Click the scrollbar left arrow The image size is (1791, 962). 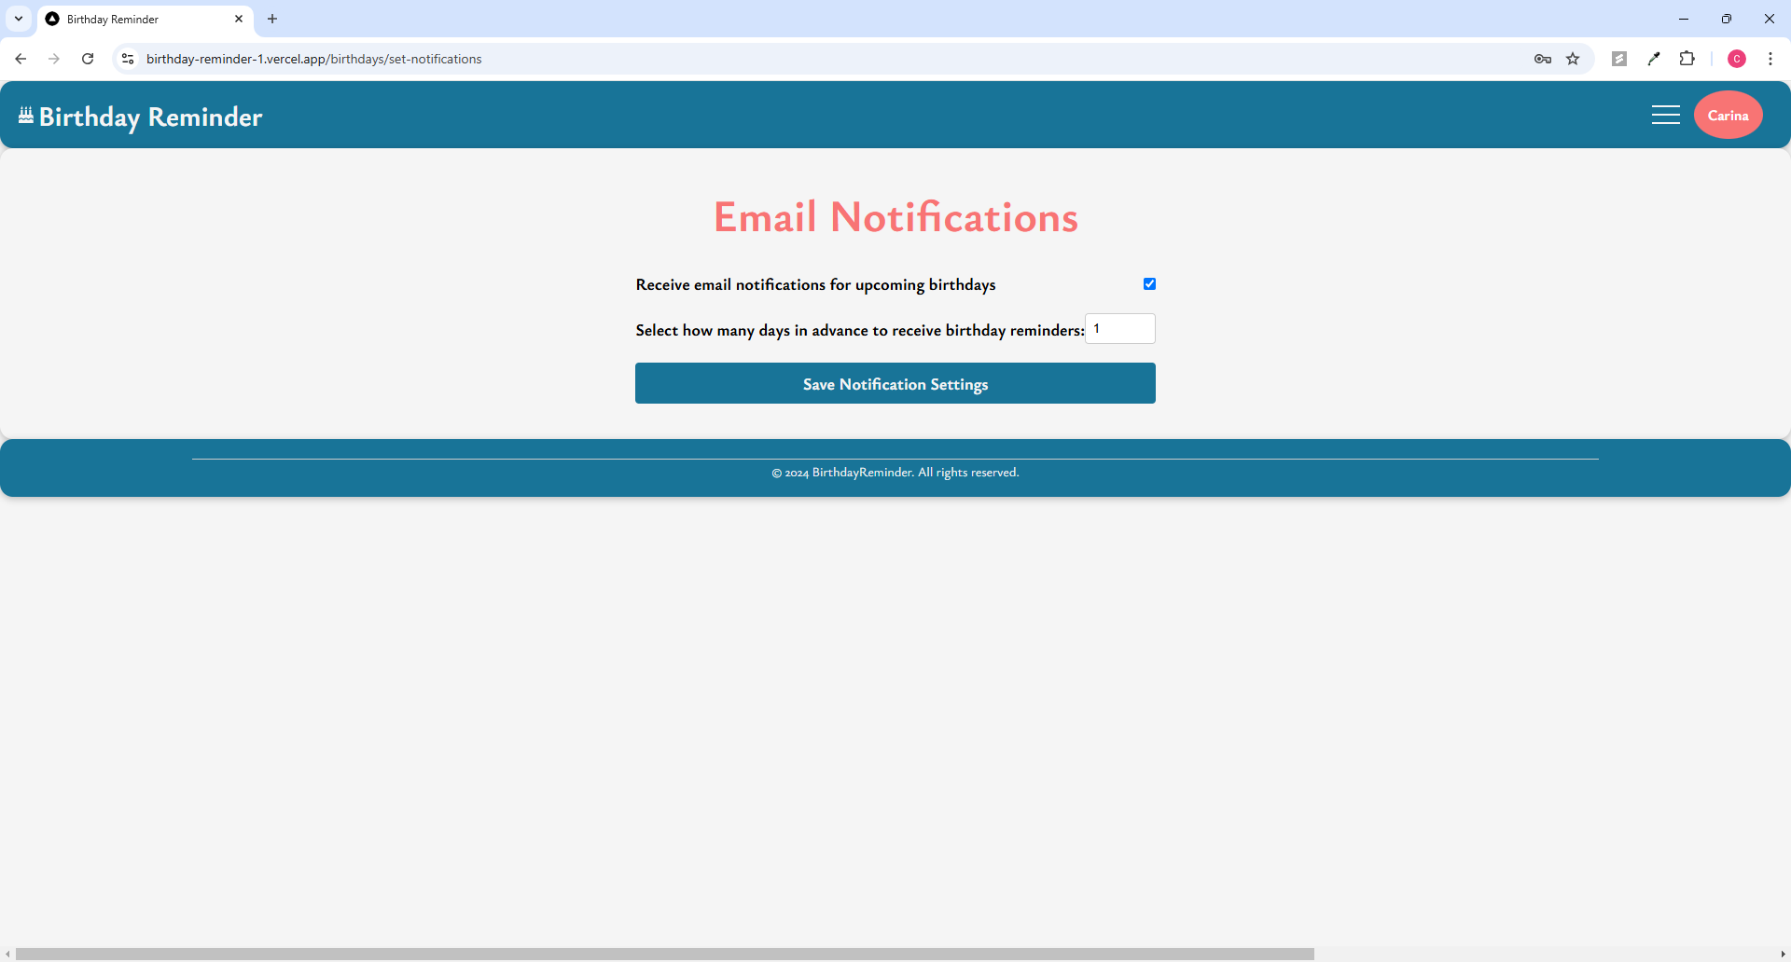[7, 954]
